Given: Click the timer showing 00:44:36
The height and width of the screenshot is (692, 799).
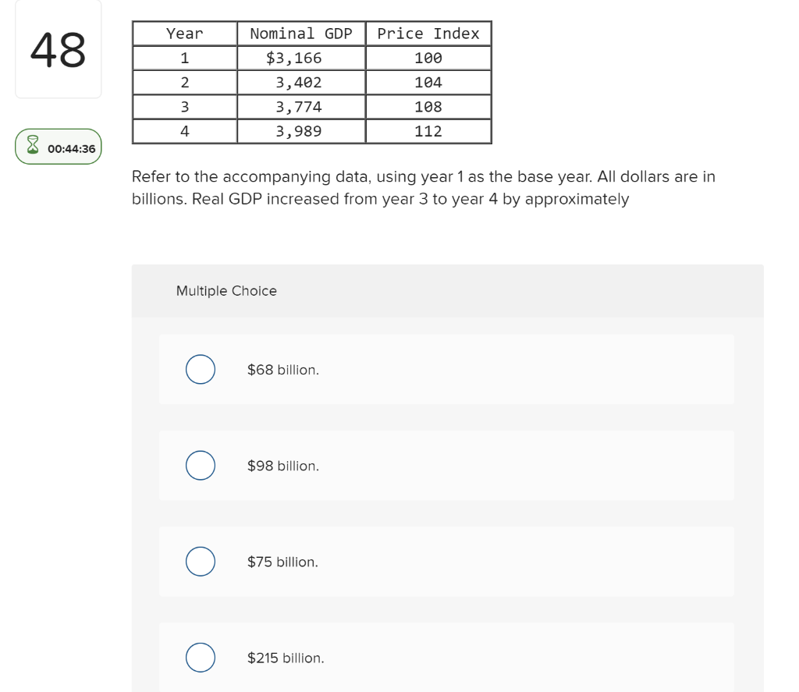Looking at the screenshot, I should [70, 147].
